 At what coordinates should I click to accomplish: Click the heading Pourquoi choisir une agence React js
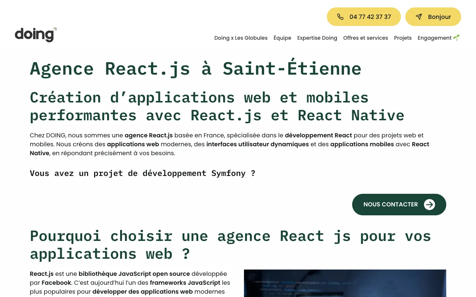[x=231, y=245]
